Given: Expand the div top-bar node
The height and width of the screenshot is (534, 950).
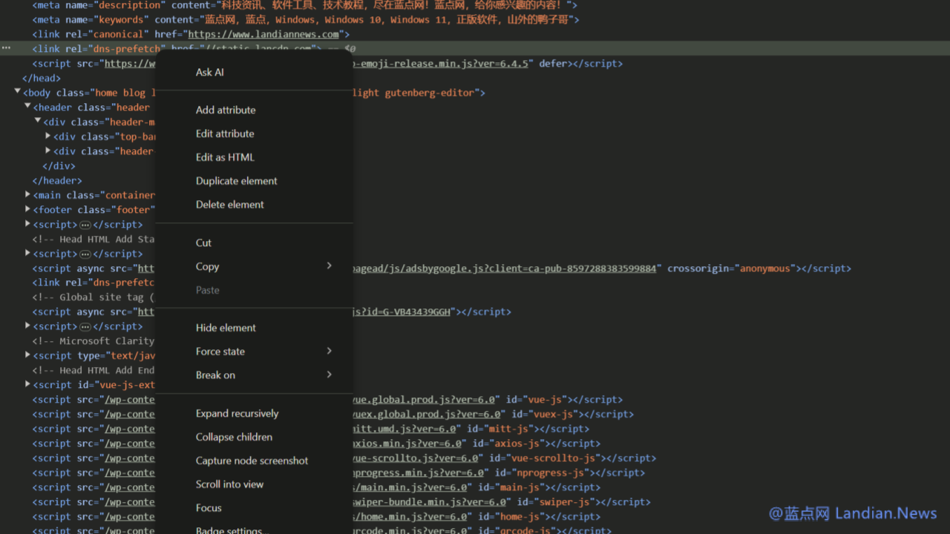Looking at the screenshot, I should click(x=48, y=136).
